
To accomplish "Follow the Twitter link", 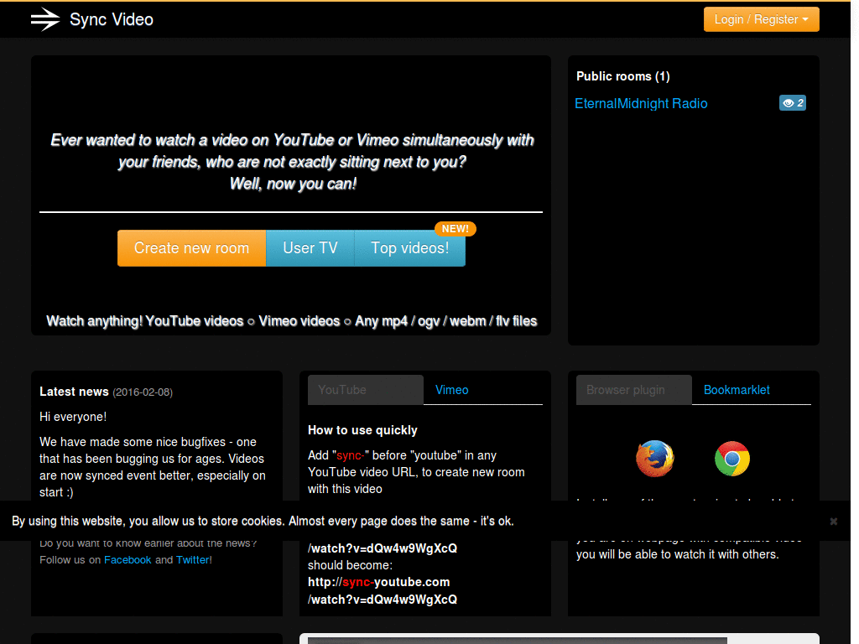I will 192,559.
